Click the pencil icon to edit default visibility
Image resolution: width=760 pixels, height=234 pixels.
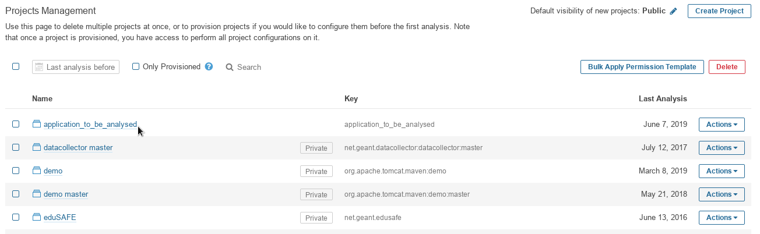(x=674, y=11)
